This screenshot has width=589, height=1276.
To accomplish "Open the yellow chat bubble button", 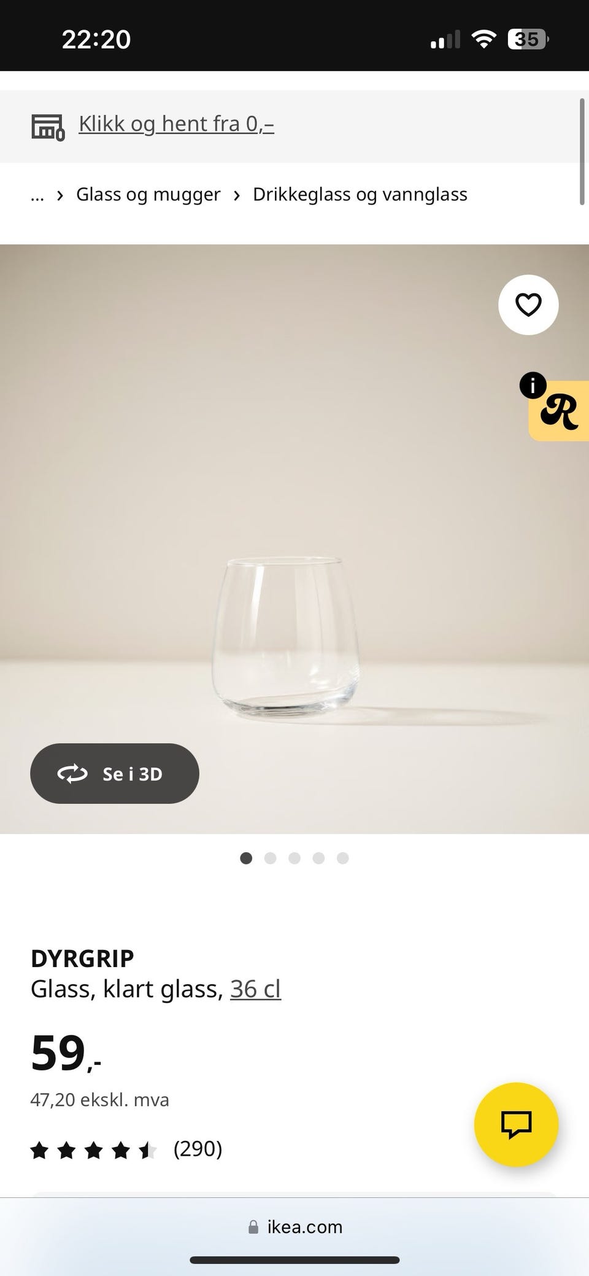I will (516, 1124).
